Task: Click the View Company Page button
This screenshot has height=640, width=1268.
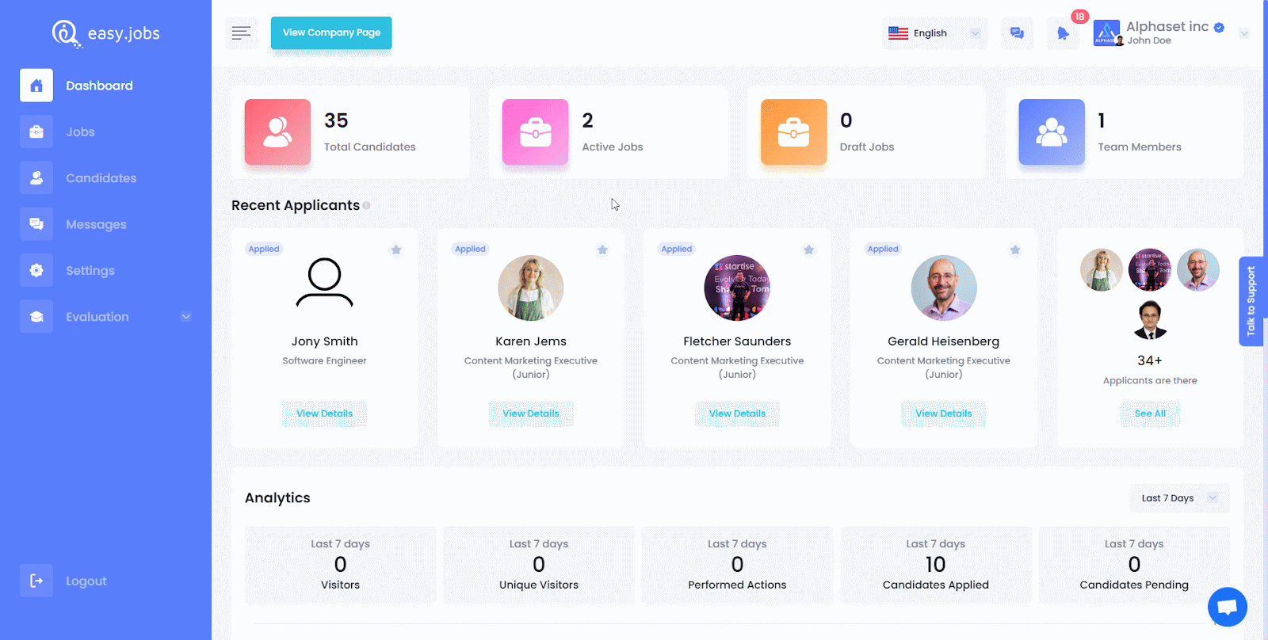Action: click(x=331, y=32)
